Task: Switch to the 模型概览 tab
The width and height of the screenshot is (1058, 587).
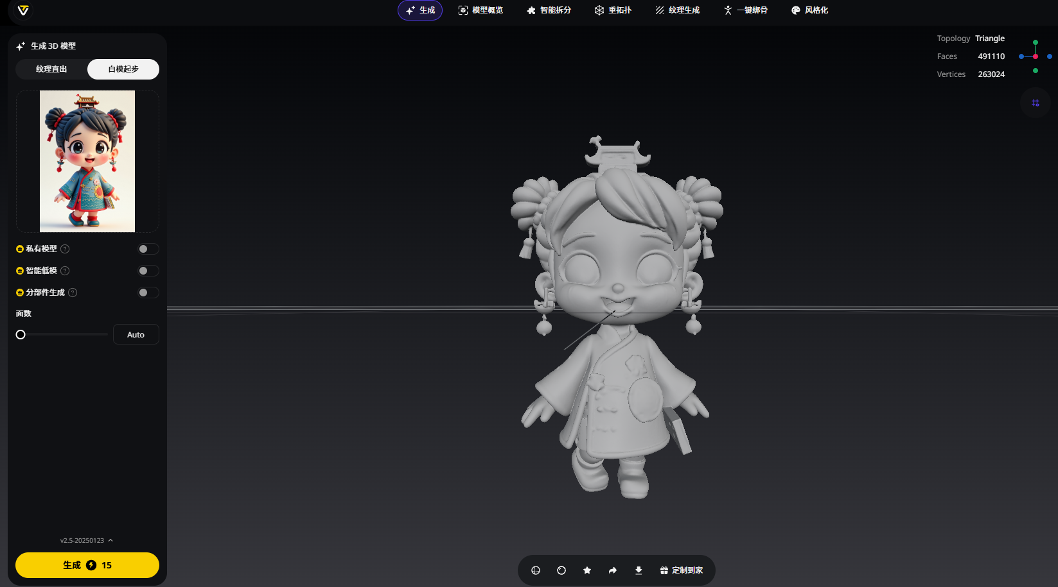Action: pos(481,10)
